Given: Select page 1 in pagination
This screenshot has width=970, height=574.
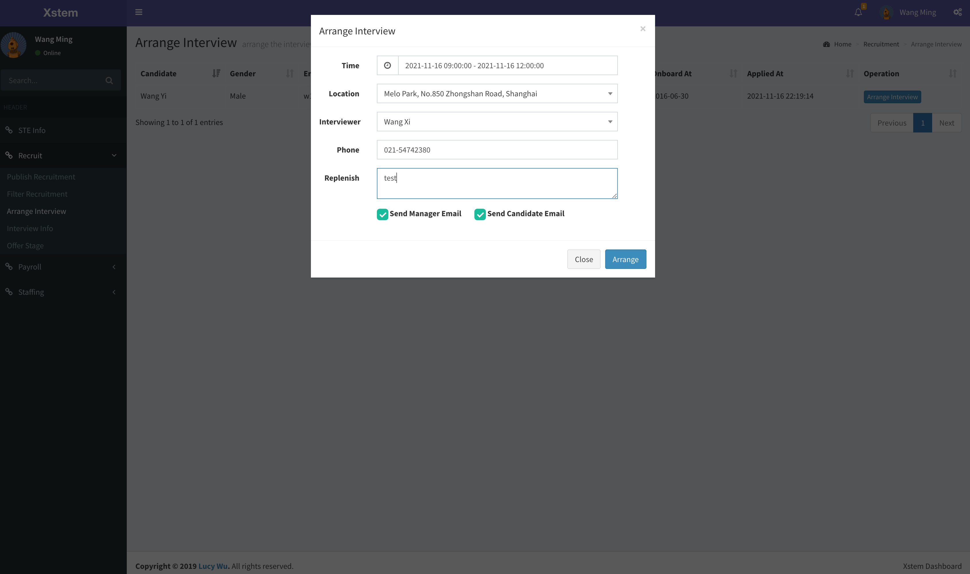Looking at the screenshot, I should 922,123.
